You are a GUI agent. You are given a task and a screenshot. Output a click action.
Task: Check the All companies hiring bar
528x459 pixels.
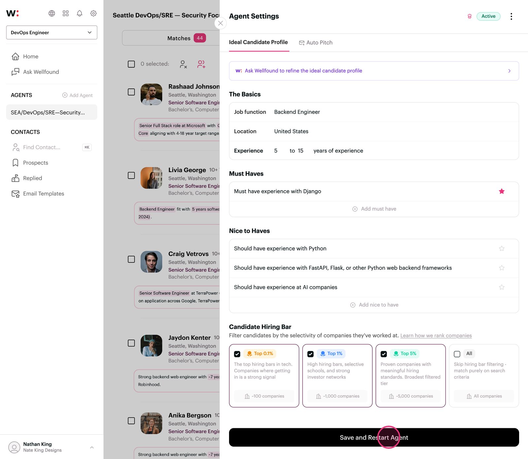point(457,354)
